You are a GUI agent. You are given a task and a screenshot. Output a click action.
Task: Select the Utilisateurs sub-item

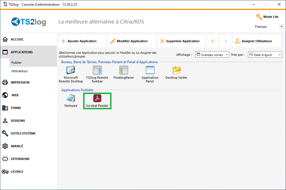tap(33, 71)
